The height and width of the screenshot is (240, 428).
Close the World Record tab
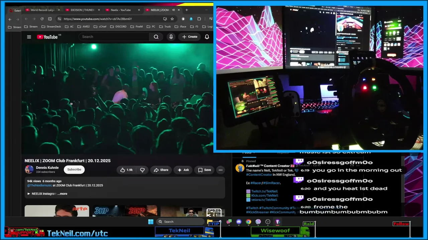click(59, 10)
